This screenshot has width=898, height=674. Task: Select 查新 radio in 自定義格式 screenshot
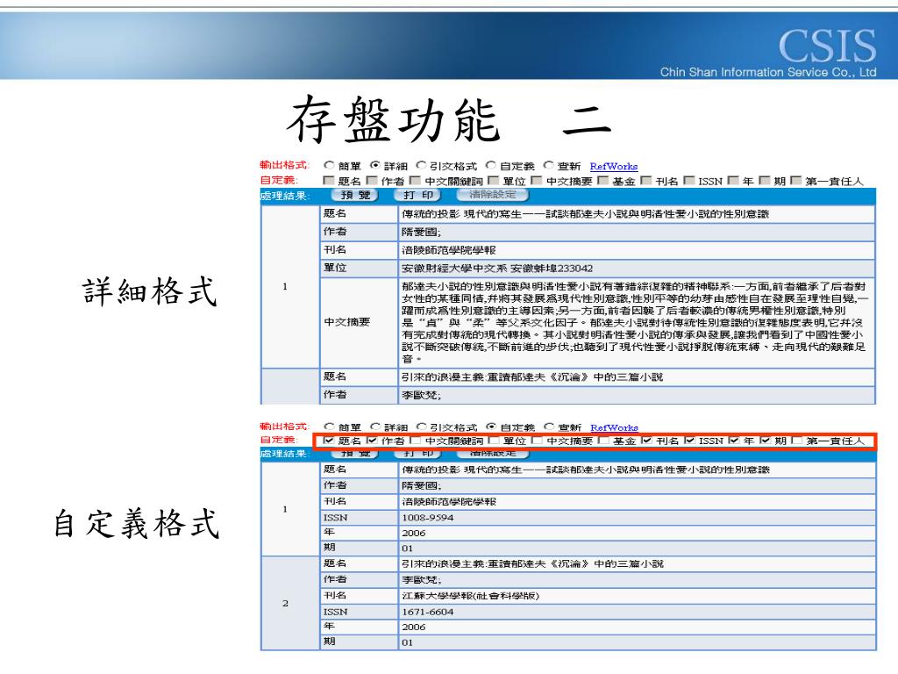tap(549, 427)
